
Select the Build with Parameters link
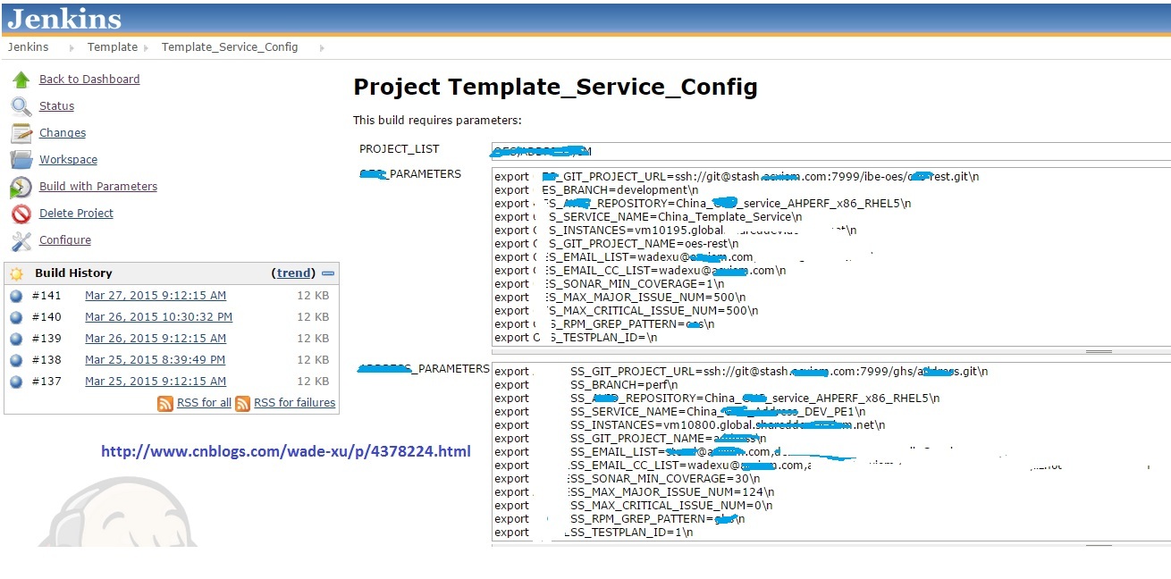pyautogui.click(x=98, y=187)
